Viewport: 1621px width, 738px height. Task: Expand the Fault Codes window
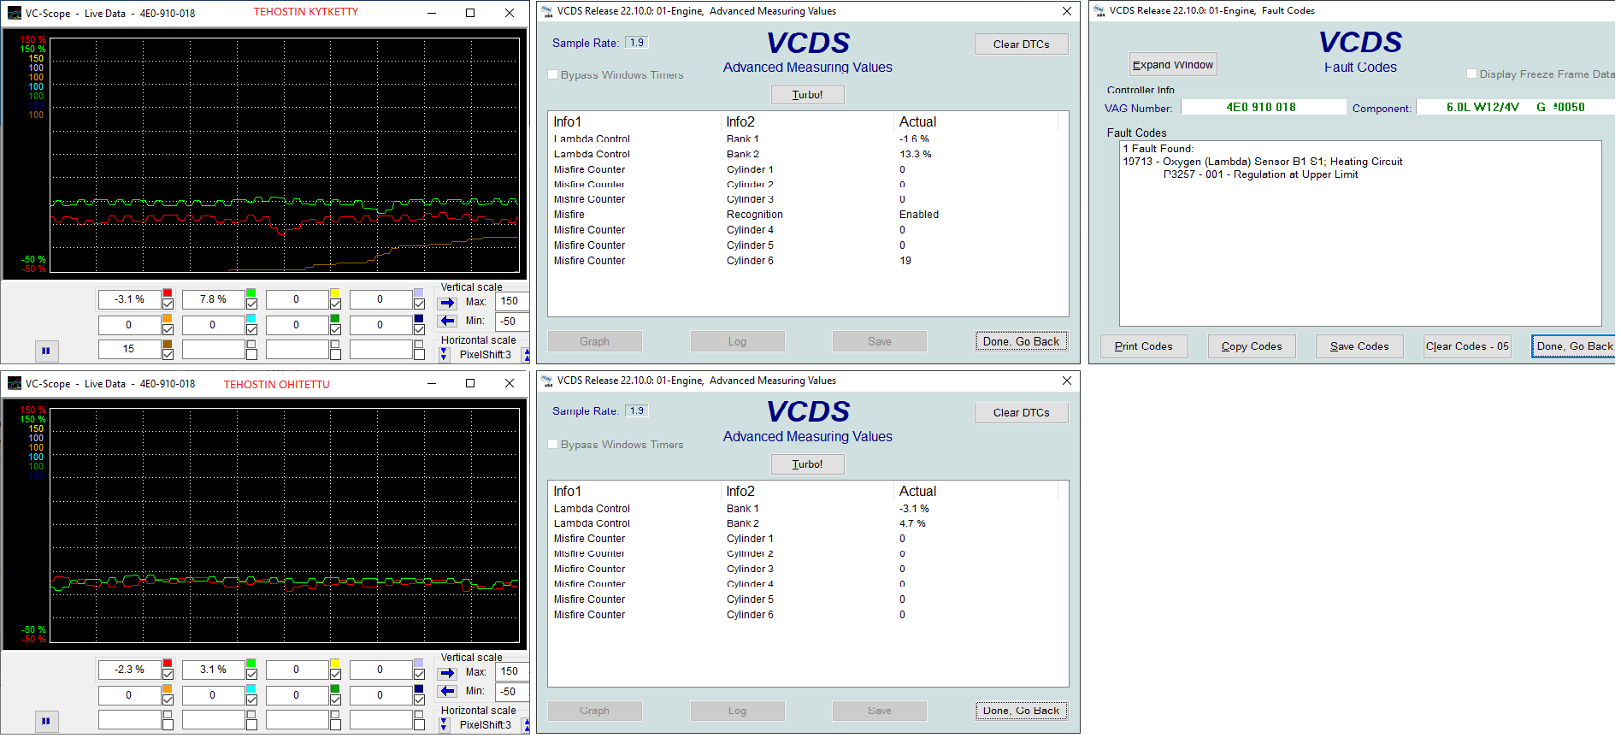point(1172,65)
